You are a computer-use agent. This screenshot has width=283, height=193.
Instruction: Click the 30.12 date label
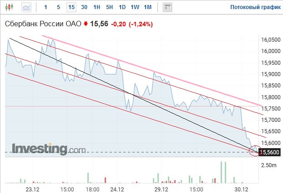click(x=241, y=189)
